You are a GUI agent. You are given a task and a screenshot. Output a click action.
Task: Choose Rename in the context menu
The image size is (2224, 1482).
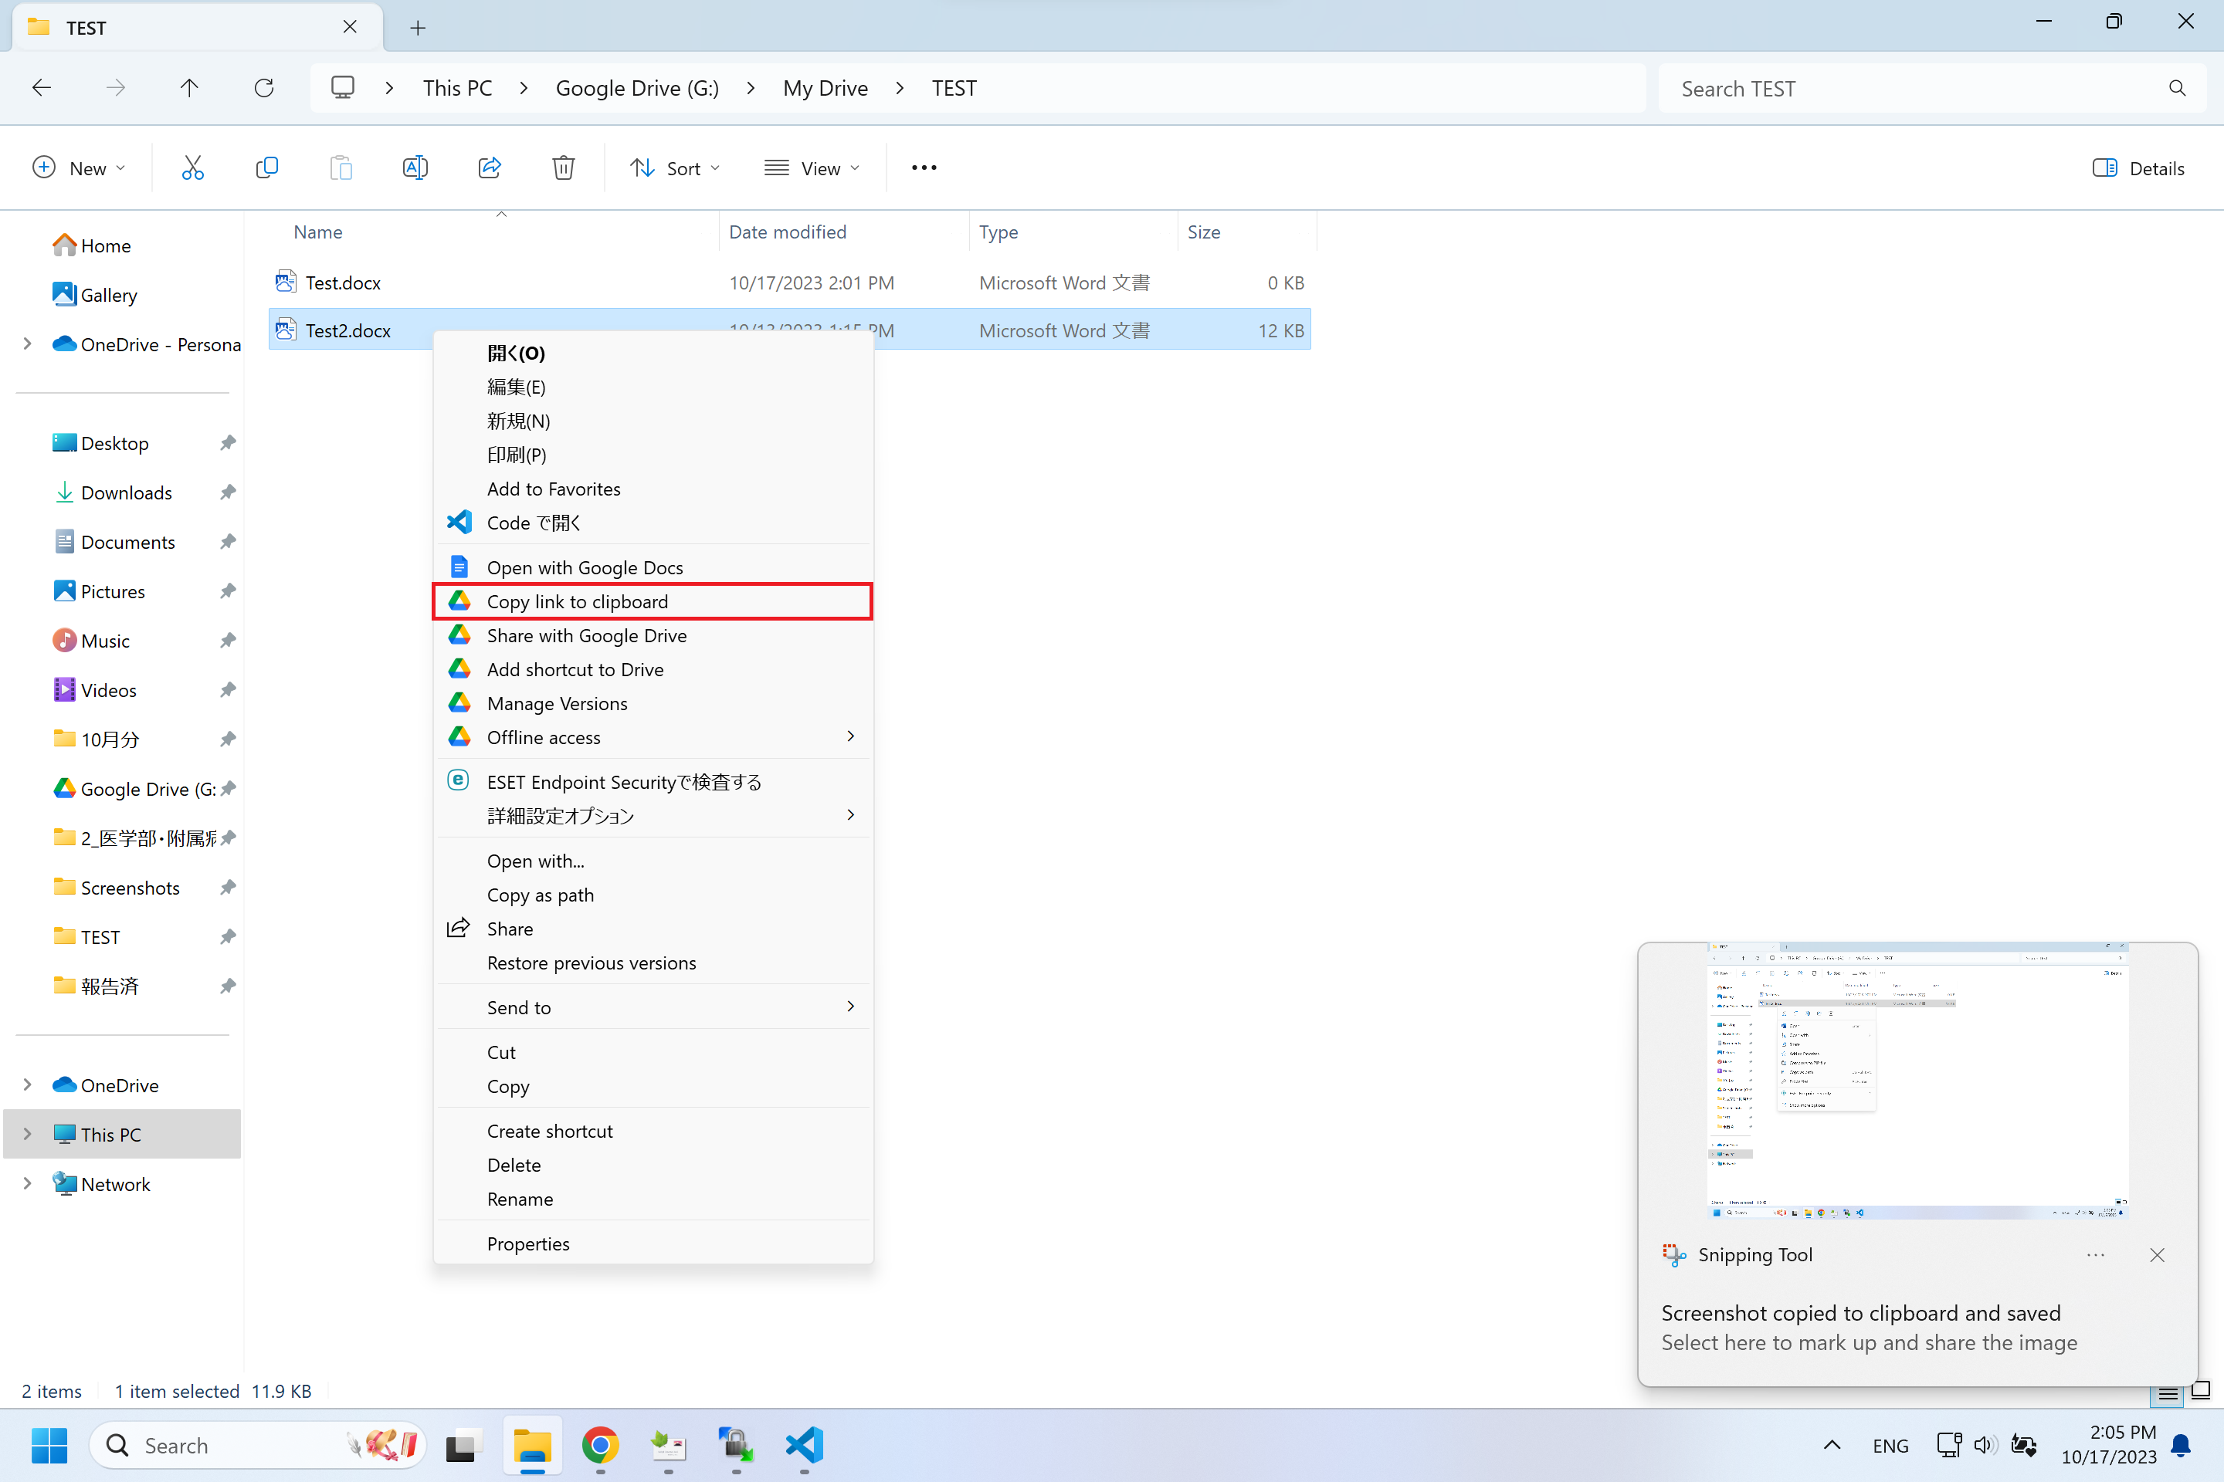653,1199
